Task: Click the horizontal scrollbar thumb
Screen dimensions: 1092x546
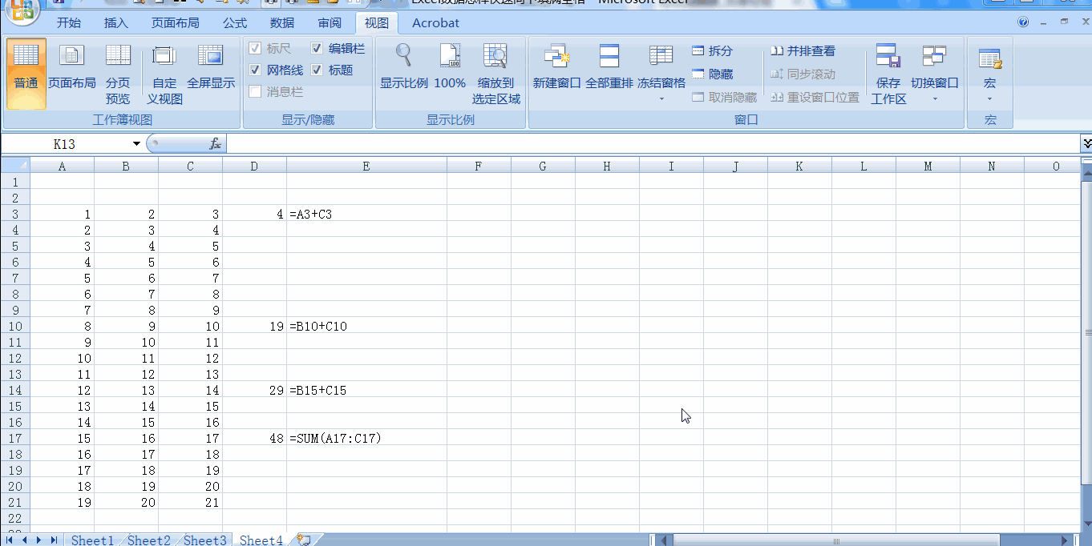Action: (x=836, y=540)
